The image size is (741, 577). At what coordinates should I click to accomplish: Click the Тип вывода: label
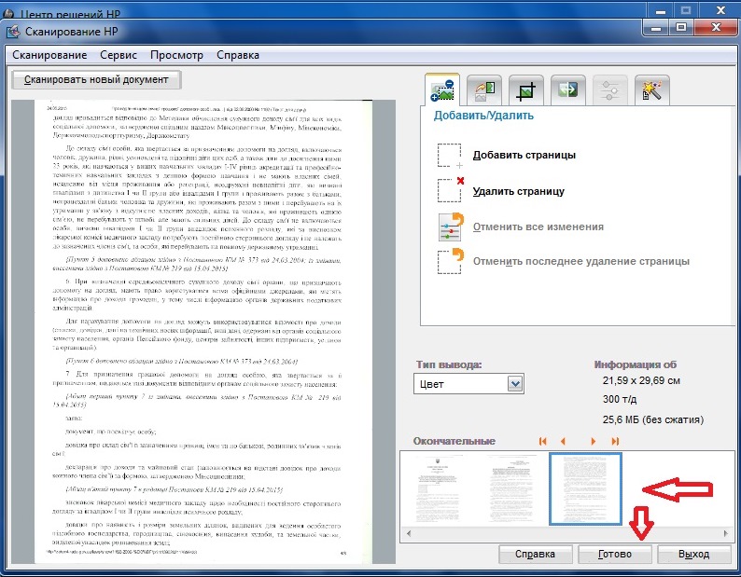coord(449,364)
